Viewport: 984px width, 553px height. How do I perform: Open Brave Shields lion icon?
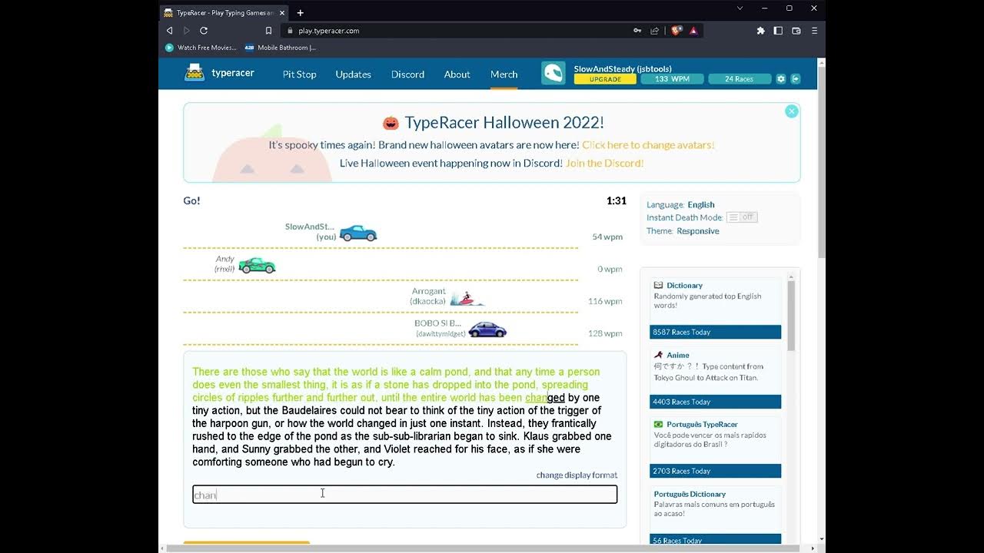click(x=676, y=31)
